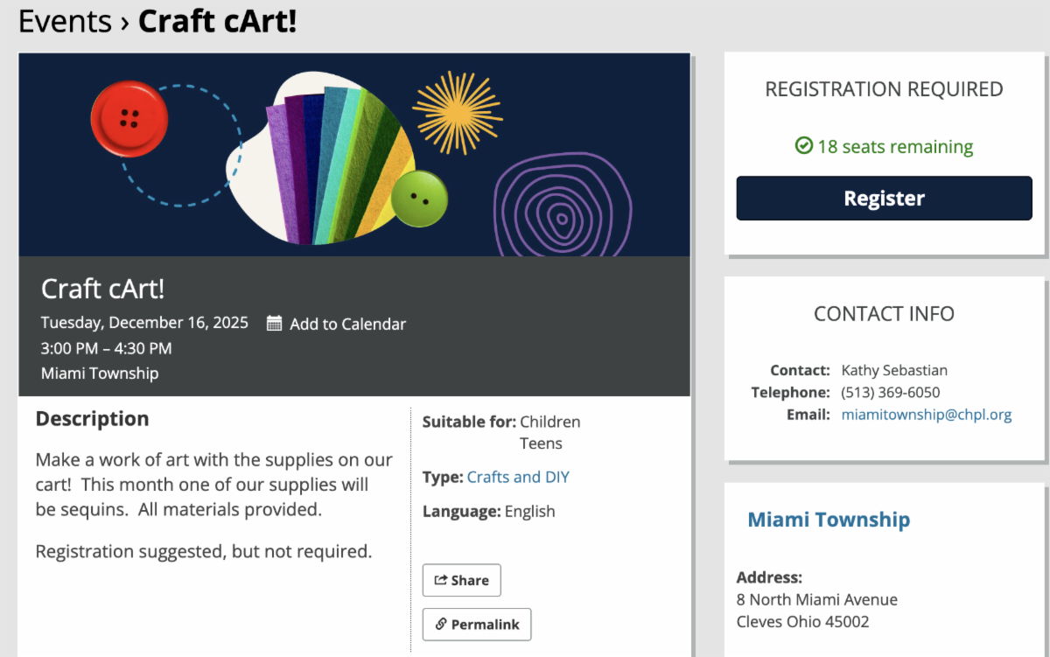Open the Miami Township branch link
The height and width of the screenshot is (657, 1050).
[x=828, y=520]
